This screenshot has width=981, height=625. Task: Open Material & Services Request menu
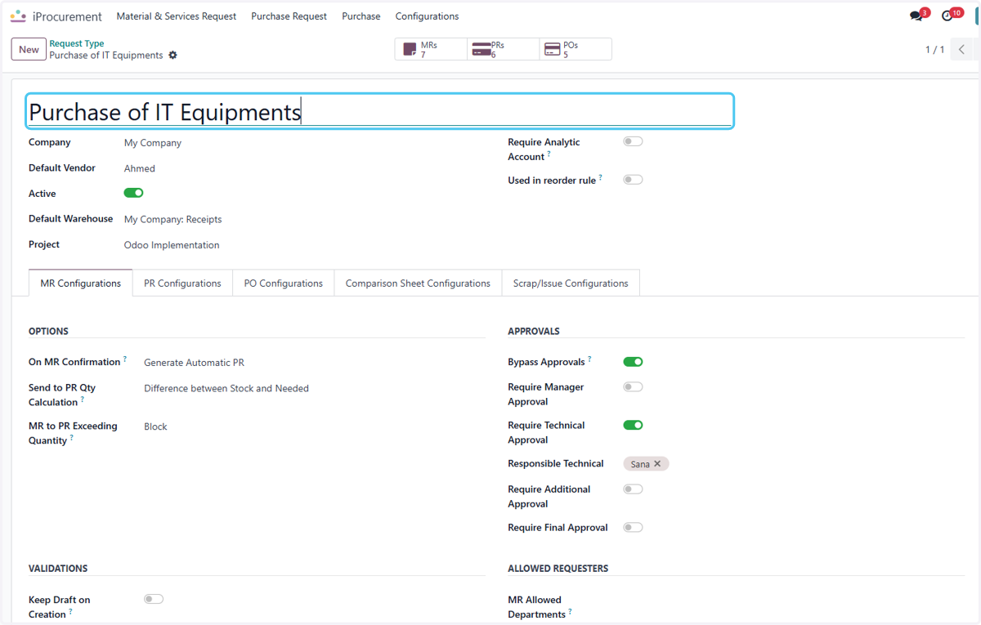tap(177, 16)
